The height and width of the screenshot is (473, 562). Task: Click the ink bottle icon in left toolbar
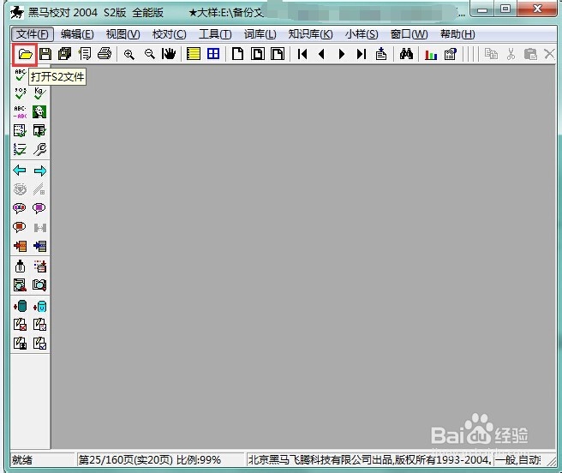pos(20,266)
